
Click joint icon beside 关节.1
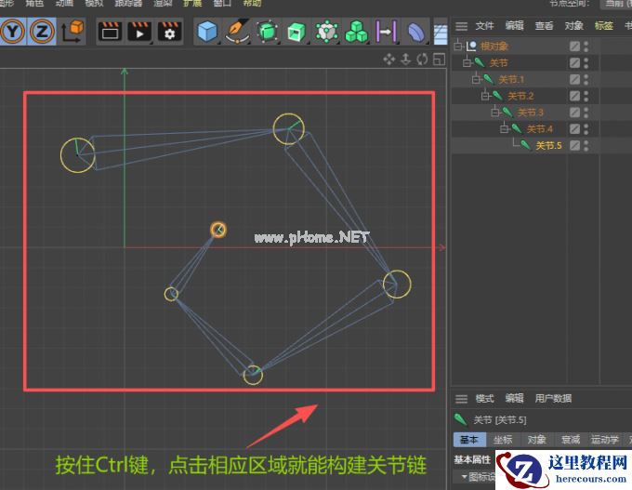(489, 79)
